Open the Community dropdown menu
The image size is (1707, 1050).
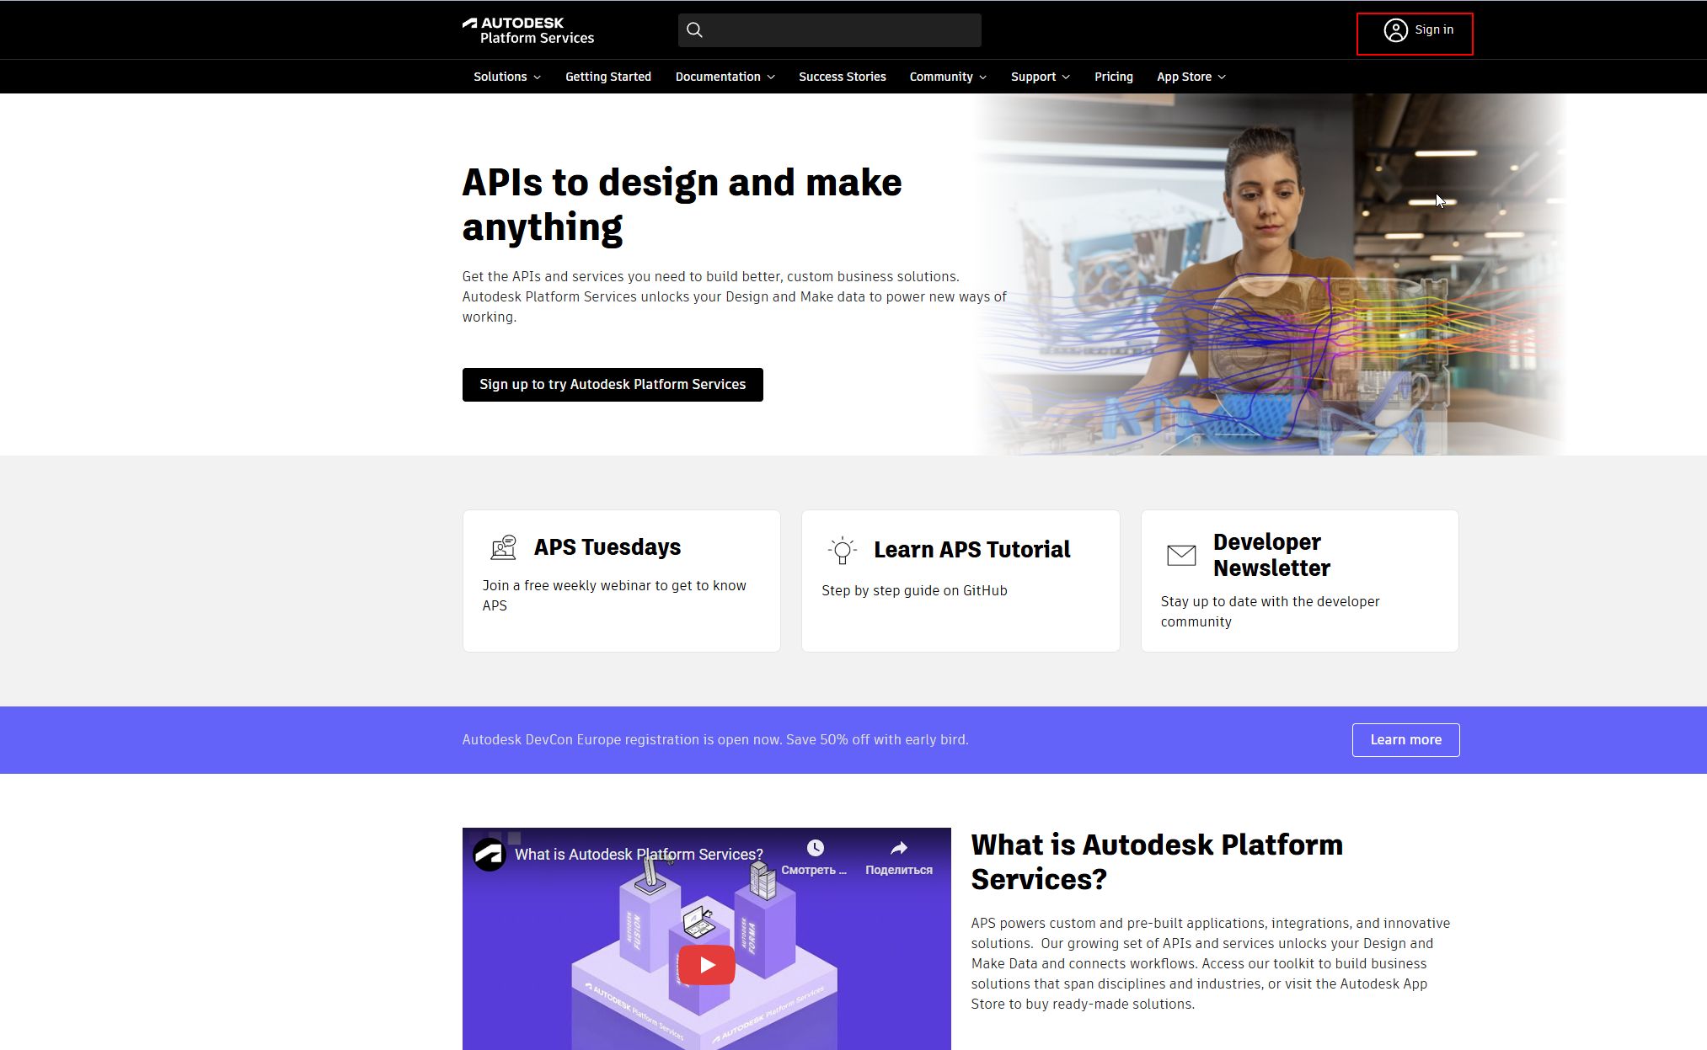point(947,77)
